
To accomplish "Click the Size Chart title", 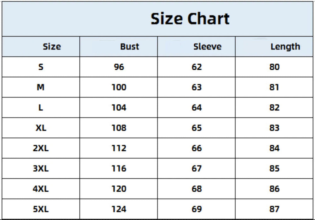I will tap(190, 19).
